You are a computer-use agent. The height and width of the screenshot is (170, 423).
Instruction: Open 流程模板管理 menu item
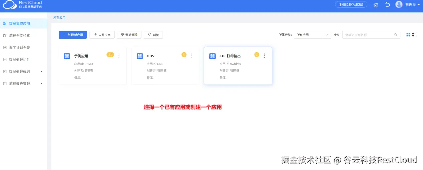[x=23, y=83]
